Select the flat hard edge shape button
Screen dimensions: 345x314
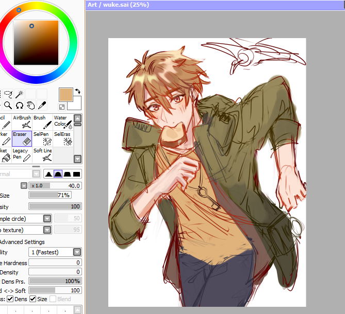pyautogui.click(x=76, y=174)
